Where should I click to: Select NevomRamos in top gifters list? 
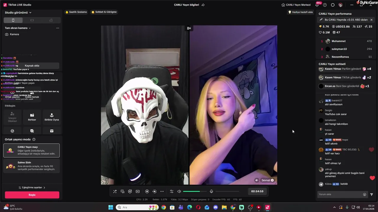346,57
